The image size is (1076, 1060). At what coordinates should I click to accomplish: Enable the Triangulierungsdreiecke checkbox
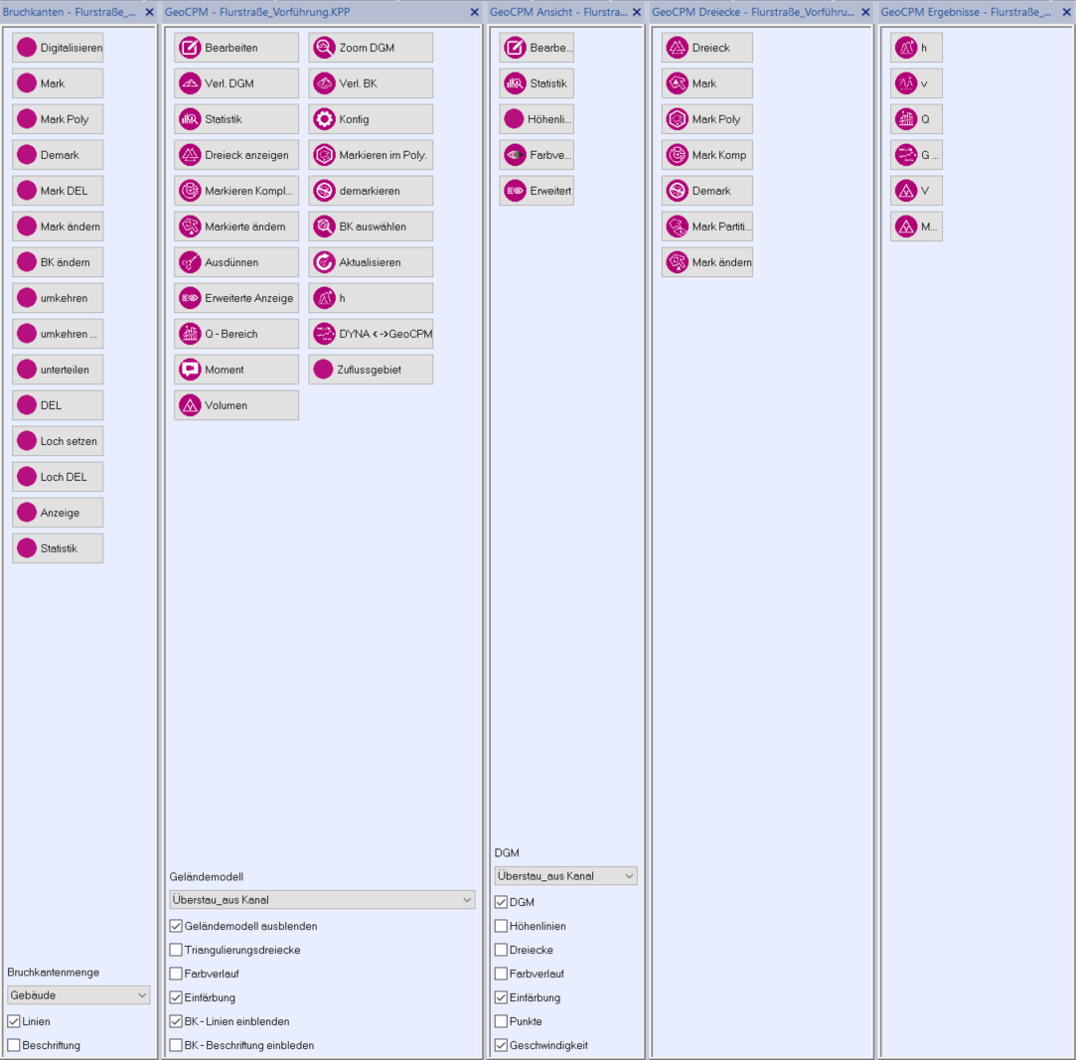(176, 950)
